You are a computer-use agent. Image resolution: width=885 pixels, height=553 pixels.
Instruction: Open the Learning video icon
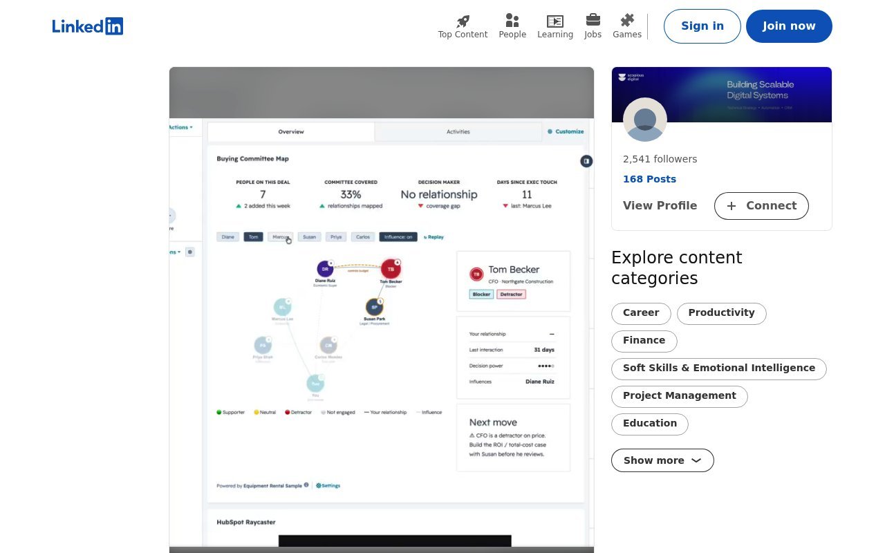pyautogui.click(x=555, y=21)
